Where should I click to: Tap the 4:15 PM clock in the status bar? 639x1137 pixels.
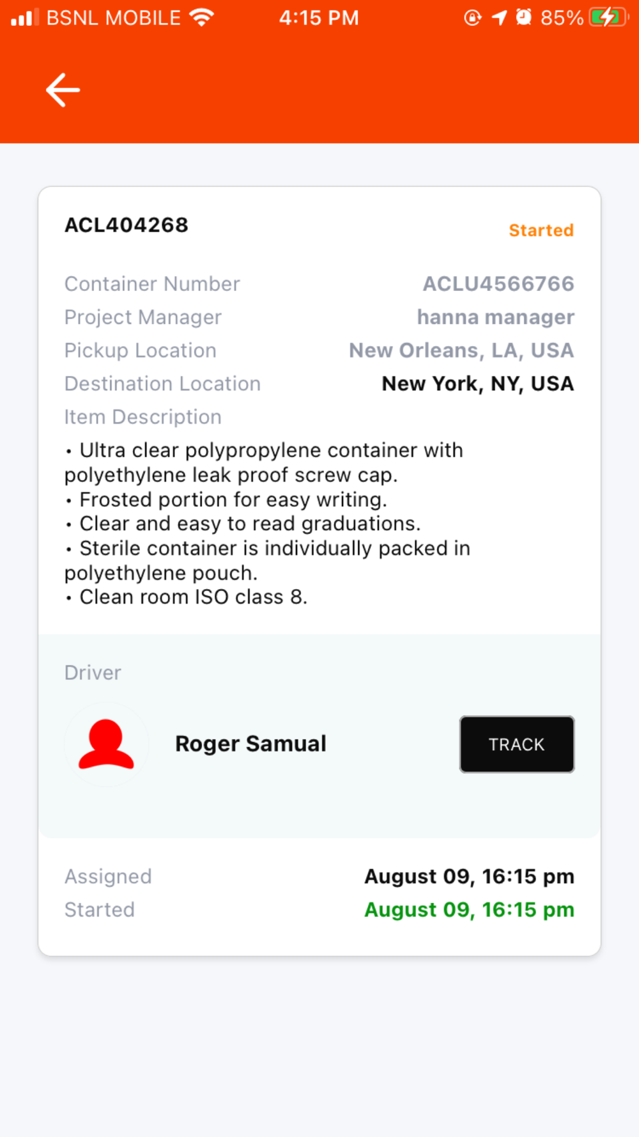pyautogui.click(x=319, y=17)
